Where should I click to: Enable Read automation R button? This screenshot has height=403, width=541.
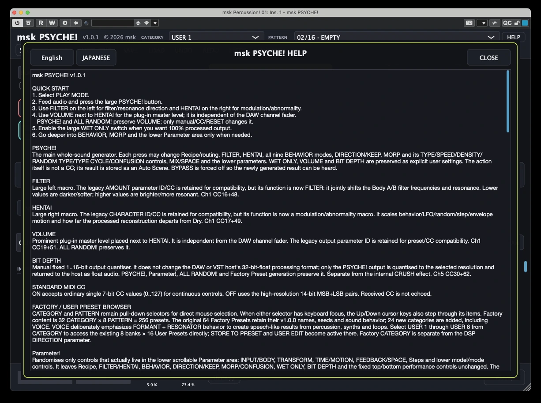[x=41, y=23]
